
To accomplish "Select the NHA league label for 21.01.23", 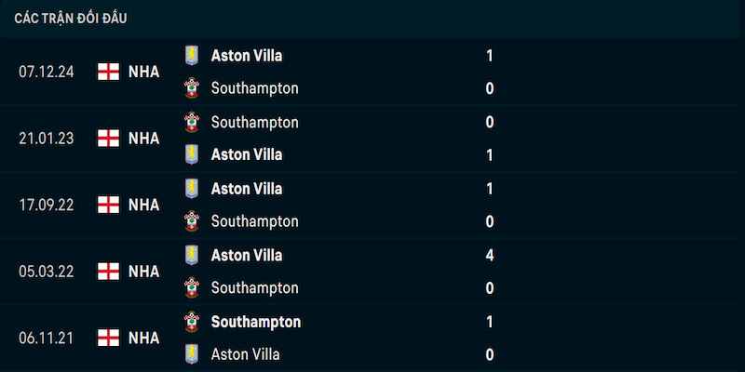I will click(143, 138).
